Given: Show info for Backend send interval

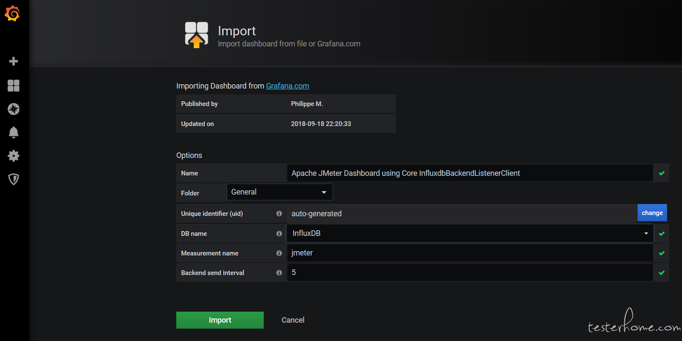Looking at the screenshot, I should pos(279,273).
